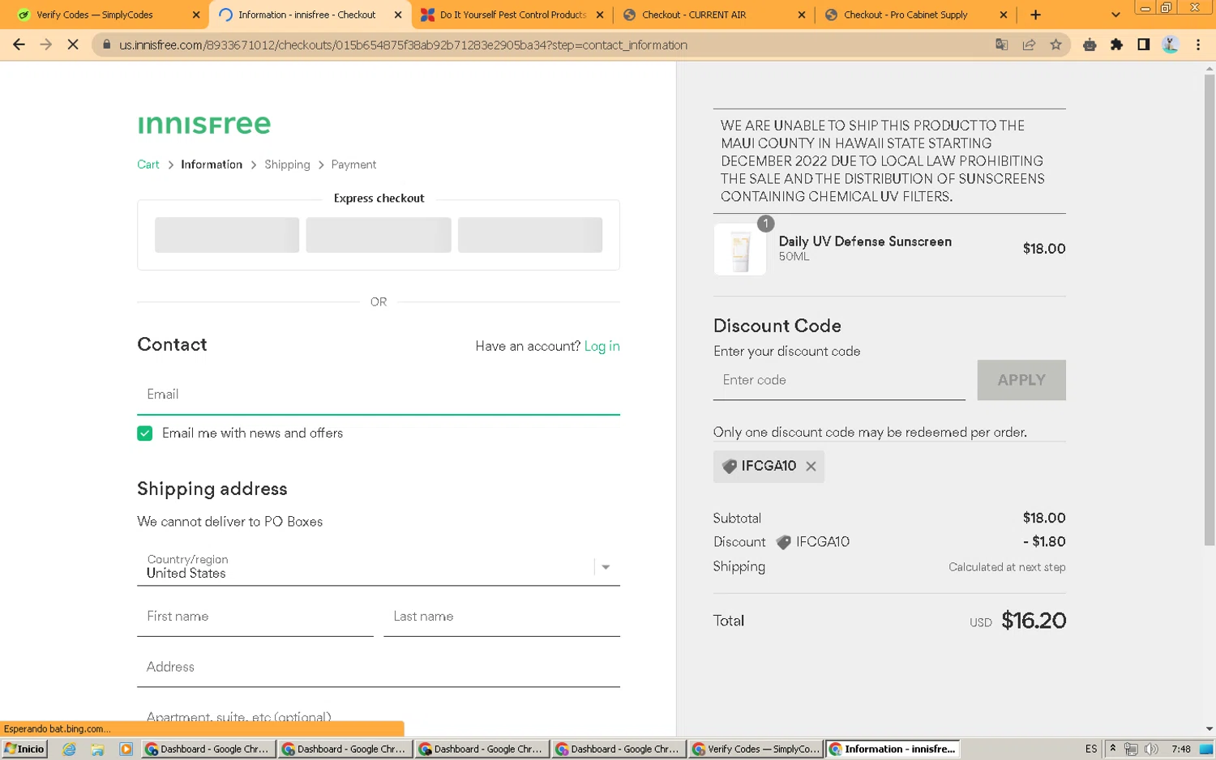This screenshot has width=1216, height=760.
Task: Open the Extensions puzzle icon
Action: [x=1116, y=45]
